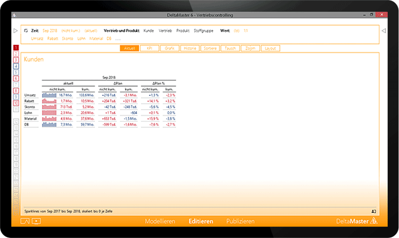Open the Sep 2018 time filter
Image resolution: width=399 pixels, height=238 pixels.
[x=50, y=30]
